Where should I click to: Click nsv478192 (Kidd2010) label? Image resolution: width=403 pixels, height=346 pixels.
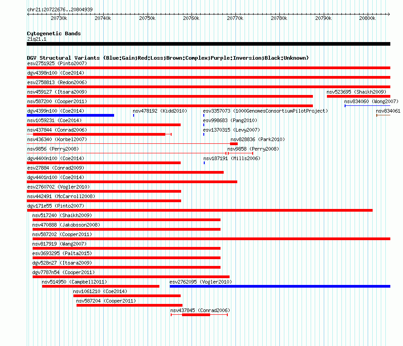pos(160,111)
